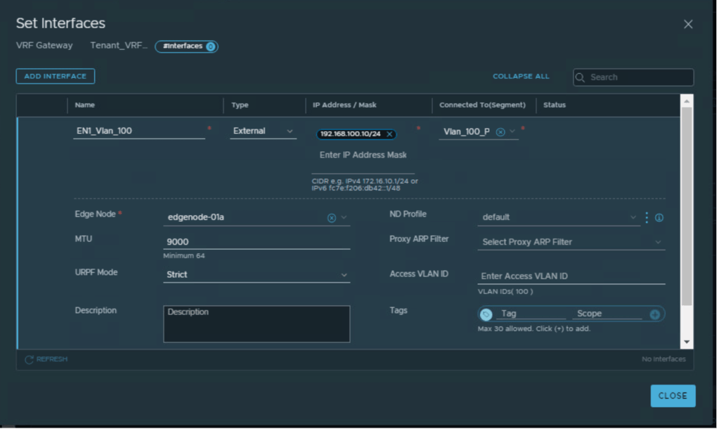Open the Type External dropdown
The width and height of the screenshot is (719, 429).
tap(263, 132)
